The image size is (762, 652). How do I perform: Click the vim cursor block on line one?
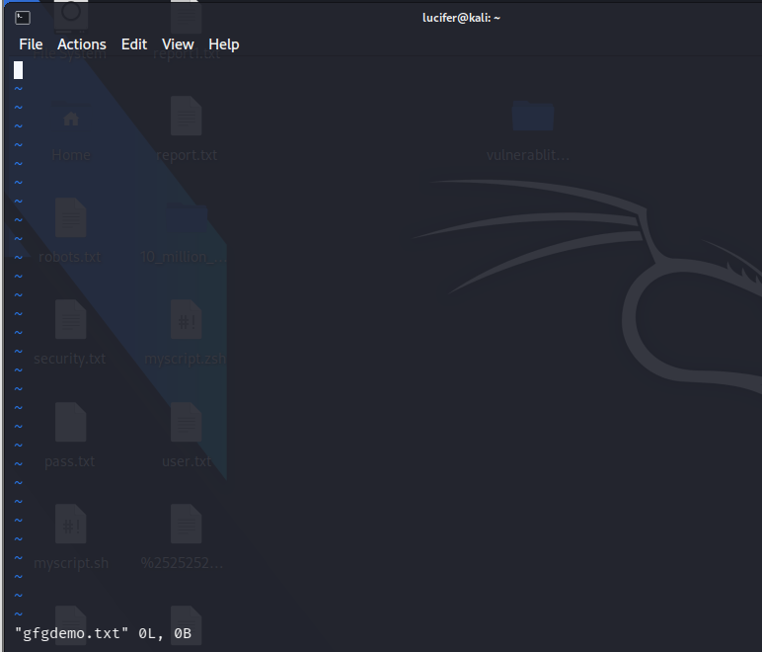click(x=19, y=70)
